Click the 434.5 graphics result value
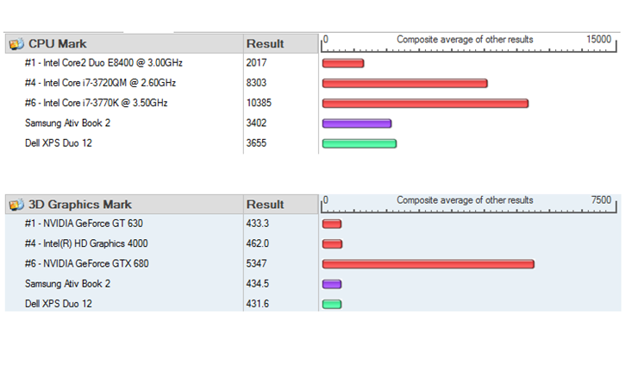This screenshot has width=638, height=385. point(258,283)
